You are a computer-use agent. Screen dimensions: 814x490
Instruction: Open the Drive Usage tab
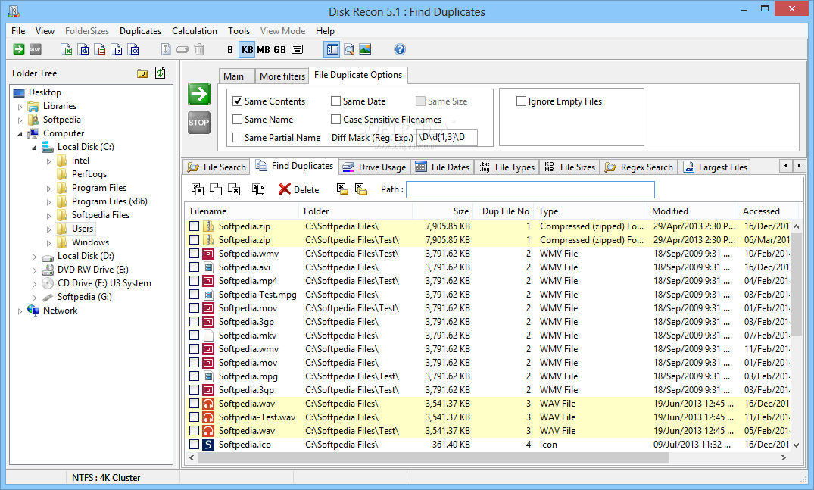[x=375, y=167]
